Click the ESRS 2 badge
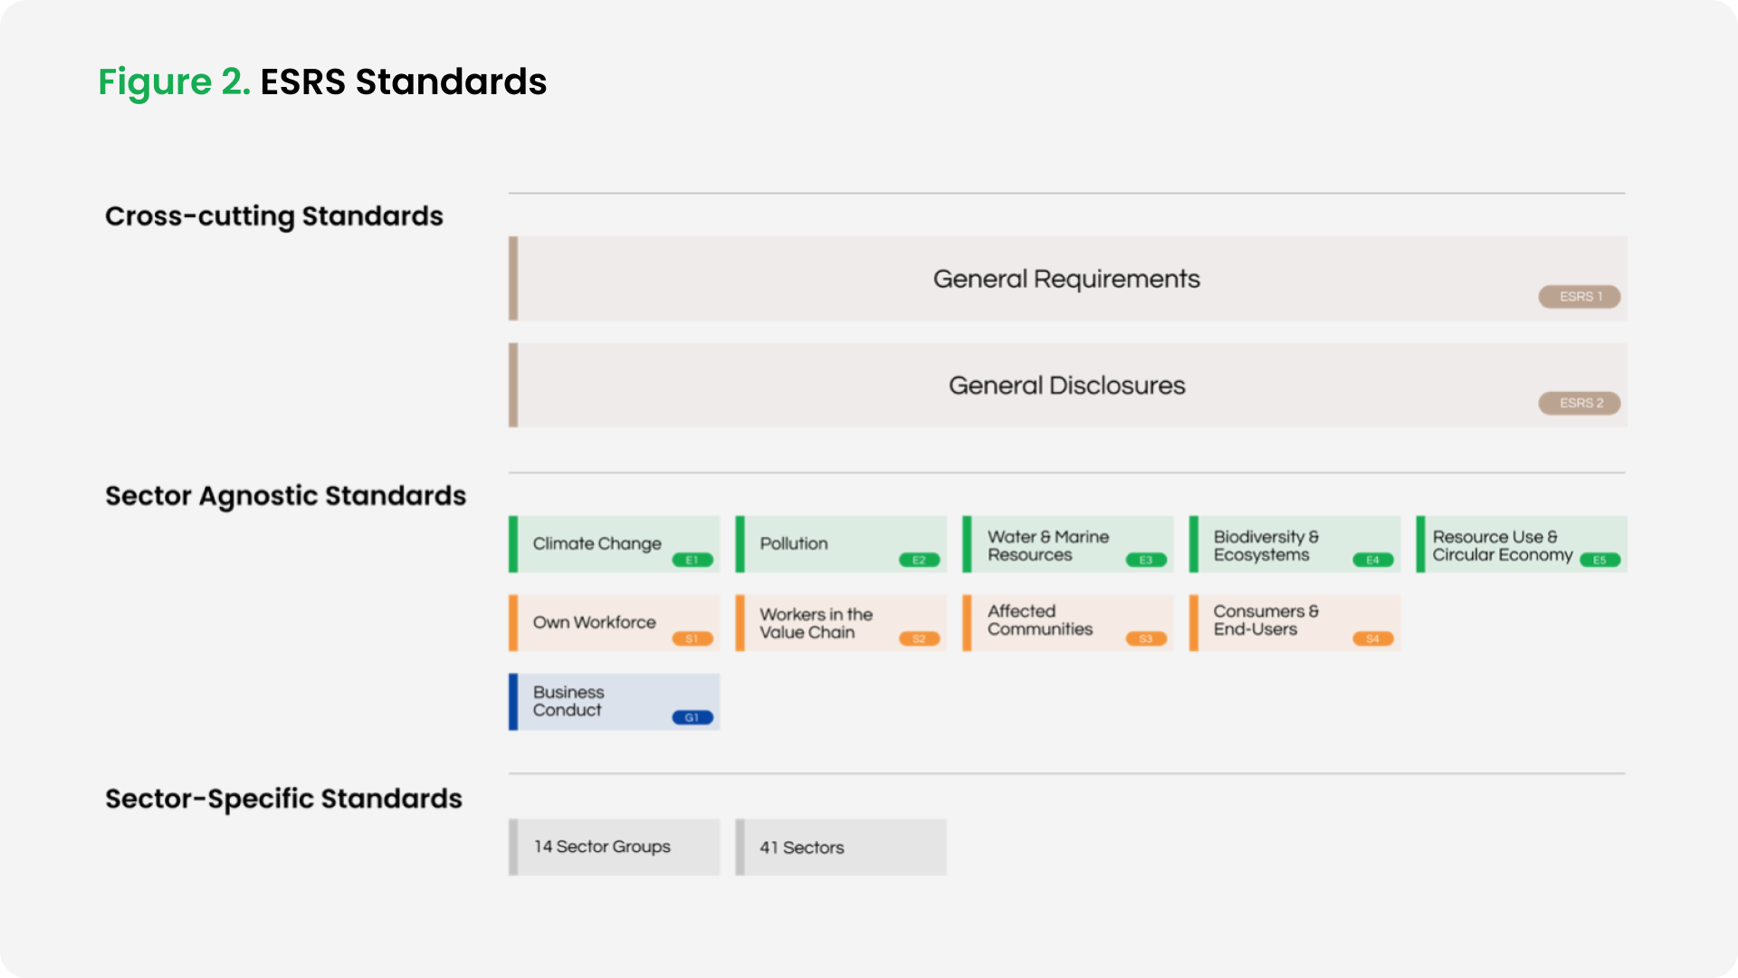Screen dimensions: 1738x978 (x=1579, y=403)
